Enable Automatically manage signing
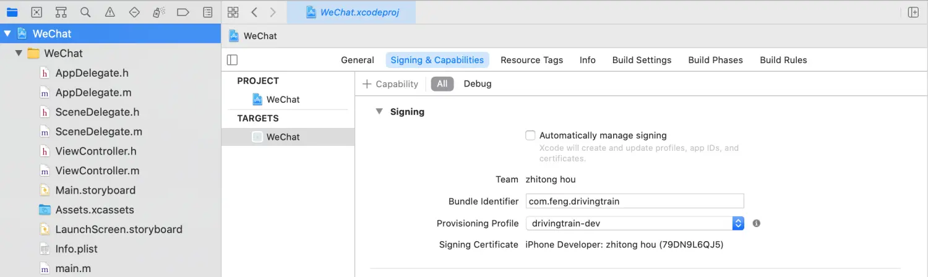The width and height of the screenshot is (928, 277). pyautogui.click(x=530, y=135)
